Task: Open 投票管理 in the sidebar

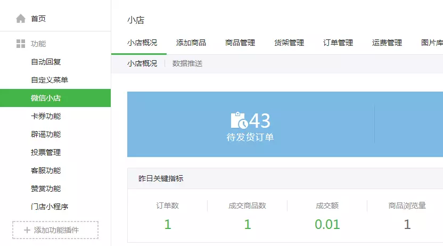Action: click(46, 152)
